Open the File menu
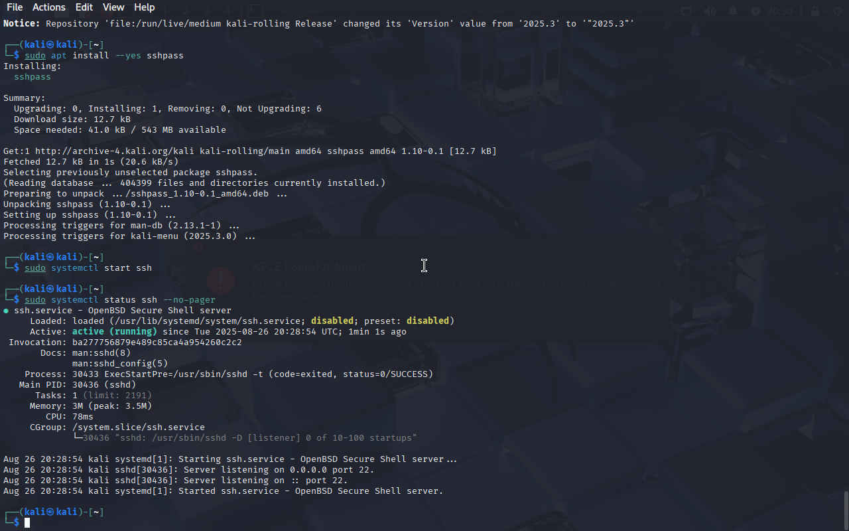849x531 pixels. pos(14,7)
